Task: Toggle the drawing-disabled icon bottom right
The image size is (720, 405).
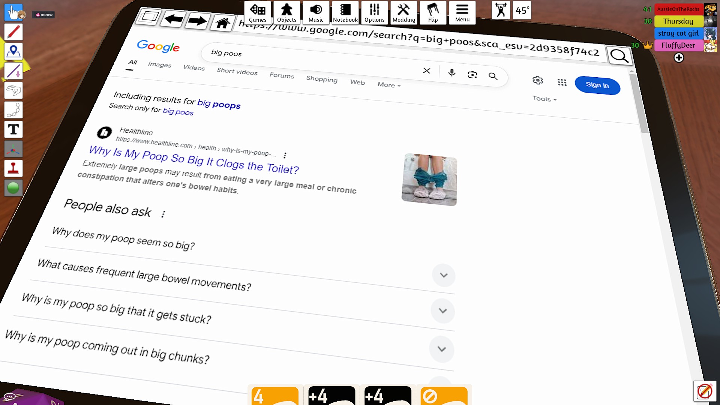Action: point(704,391)
